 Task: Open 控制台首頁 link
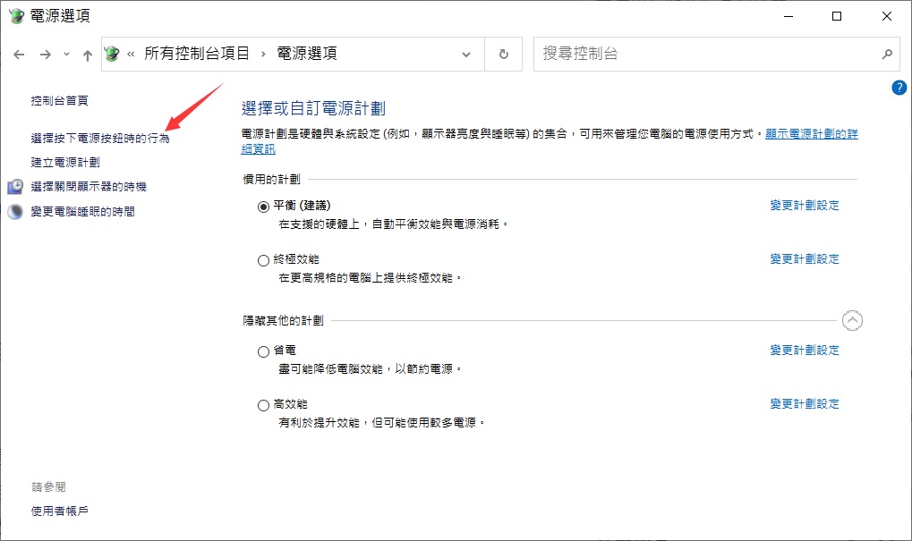[x=59, y=100]
